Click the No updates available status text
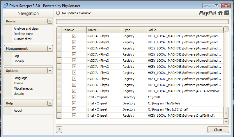 coord(77,13)
